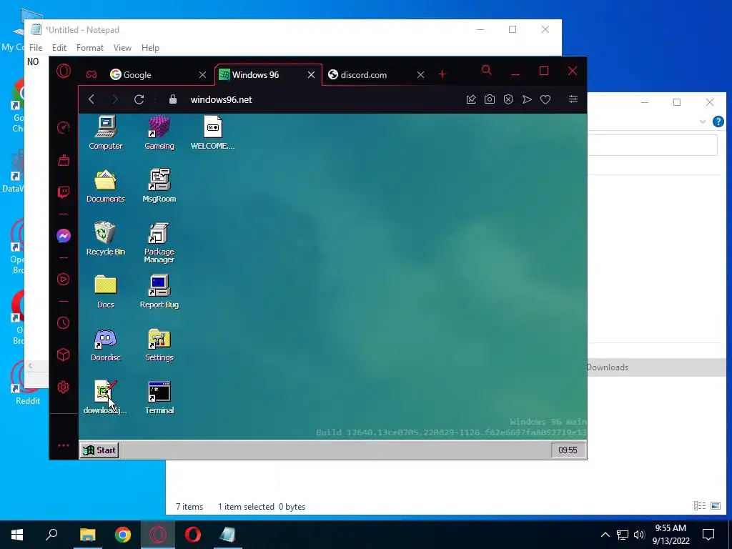732x549 pixels.
Task: Click the padlock site info icon
Action: point(173,99)
